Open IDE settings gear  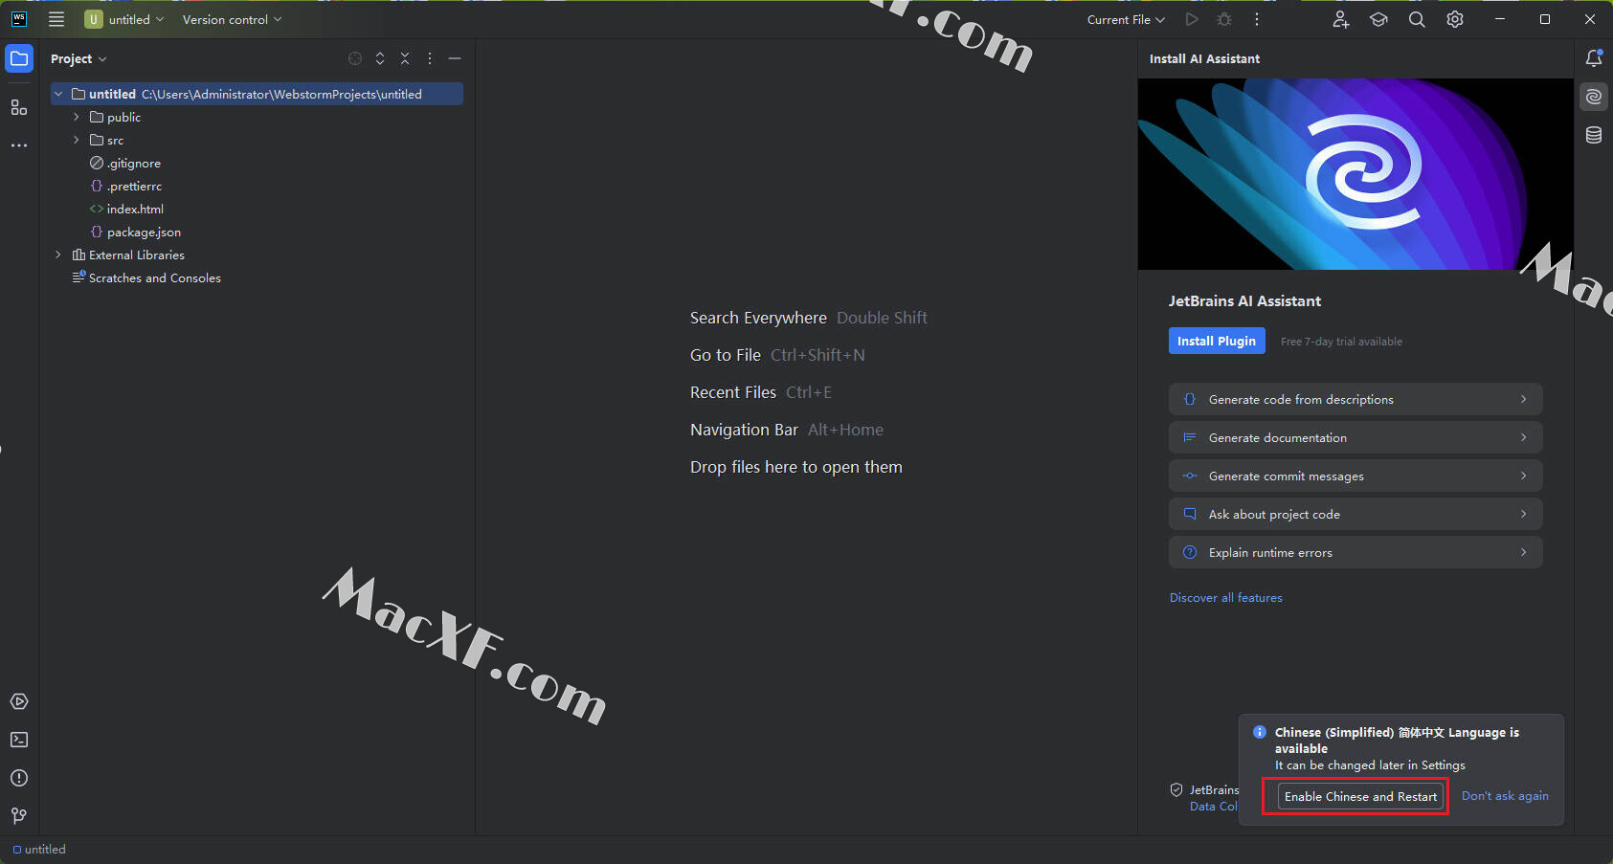tap(1455, 19)
